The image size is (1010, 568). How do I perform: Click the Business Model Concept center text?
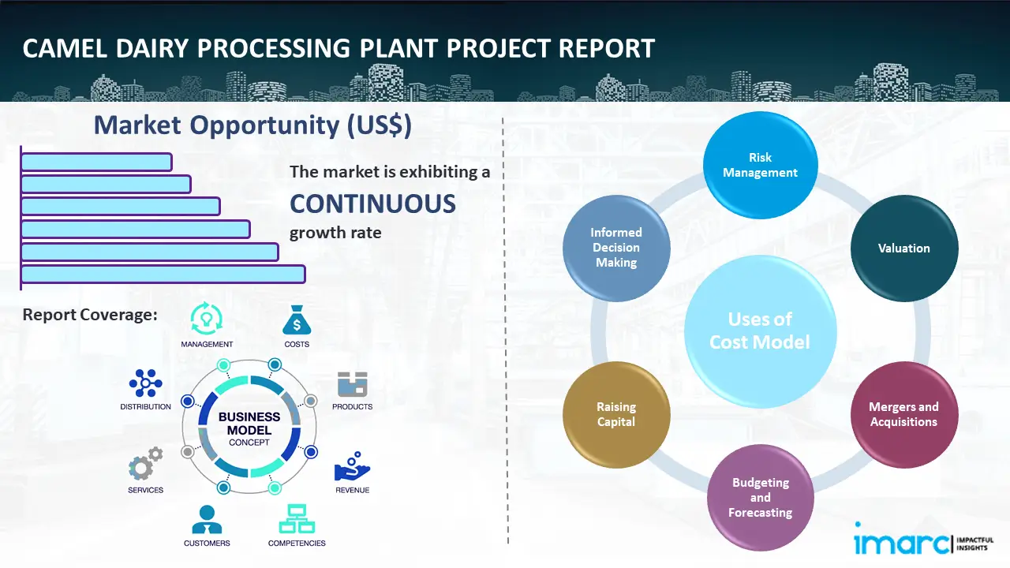[249, 429]
